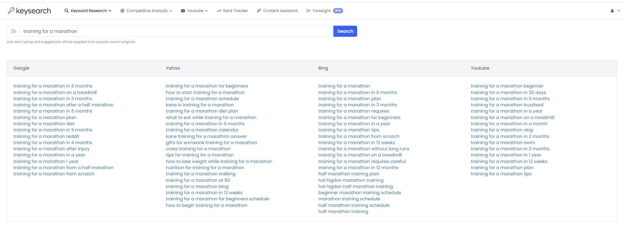The height and width of the screenshot is (227, 623).
Task: Focus the keyword search input field
Action: (176, 31)
